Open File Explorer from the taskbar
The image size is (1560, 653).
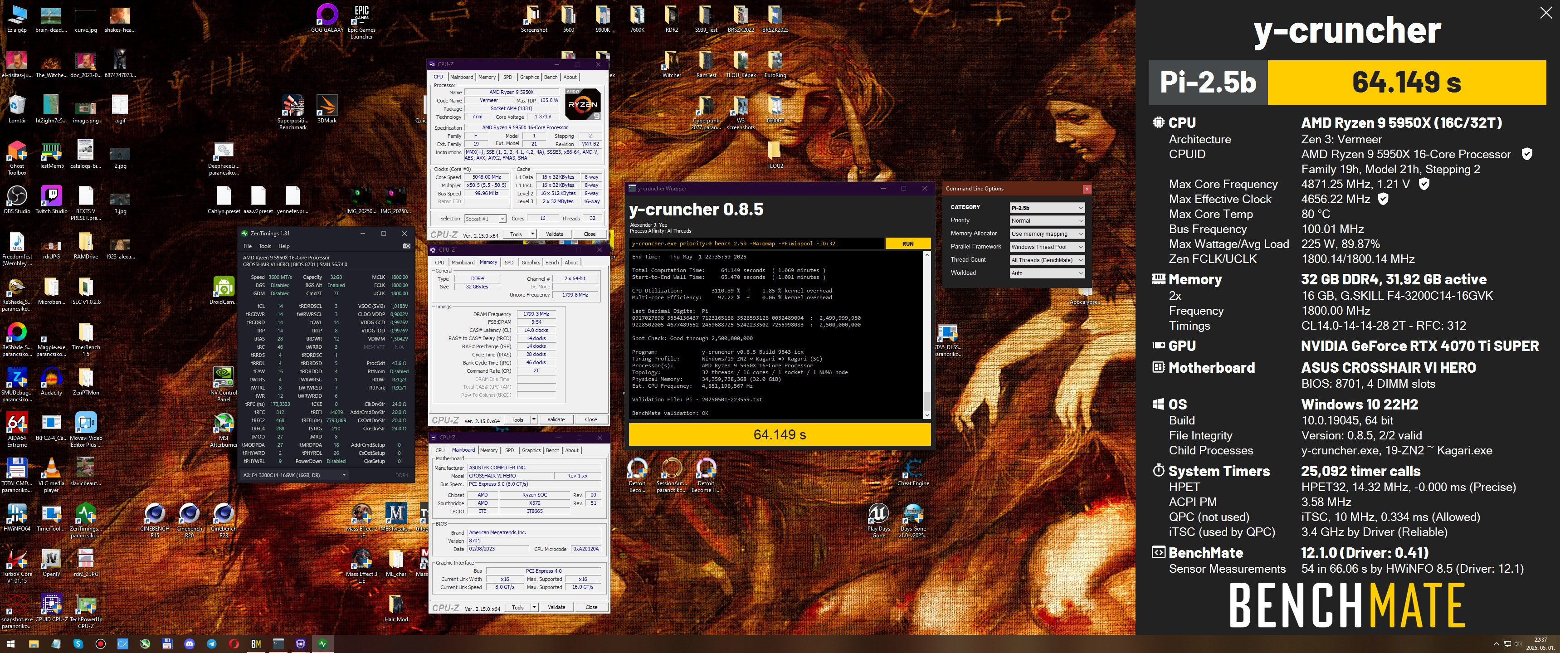(x=33, y=644)
